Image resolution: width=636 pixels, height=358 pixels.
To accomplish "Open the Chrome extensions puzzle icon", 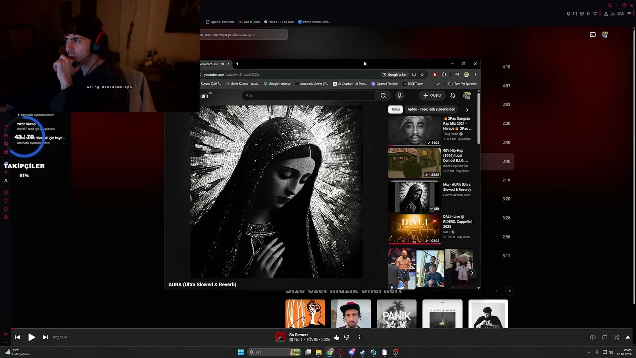I will point(444,74).
